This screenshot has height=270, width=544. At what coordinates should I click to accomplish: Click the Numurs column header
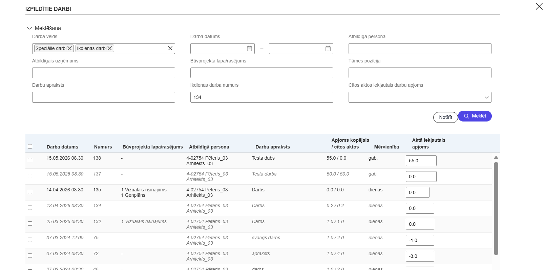[x=103, y=147]
